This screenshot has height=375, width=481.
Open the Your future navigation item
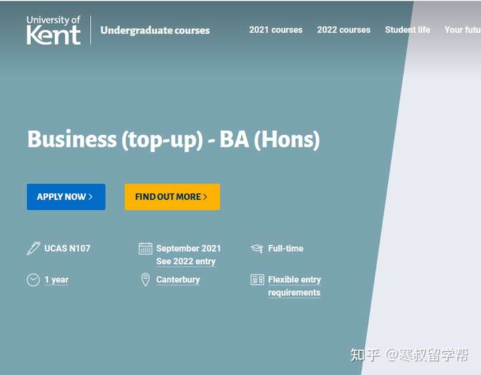click(x=462, y=30)
